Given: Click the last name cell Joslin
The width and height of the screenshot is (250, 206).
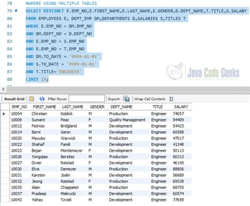Looking at the screenshot, I should [65, 175].
